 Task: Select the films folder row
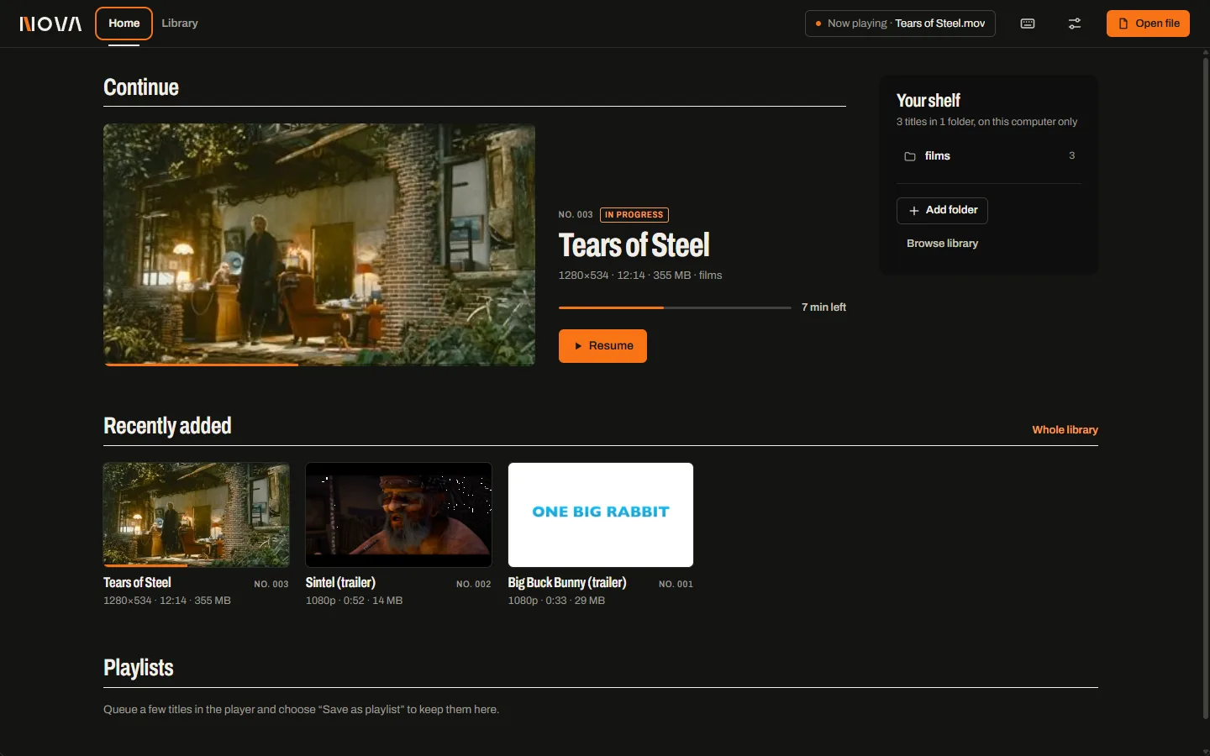988,156
